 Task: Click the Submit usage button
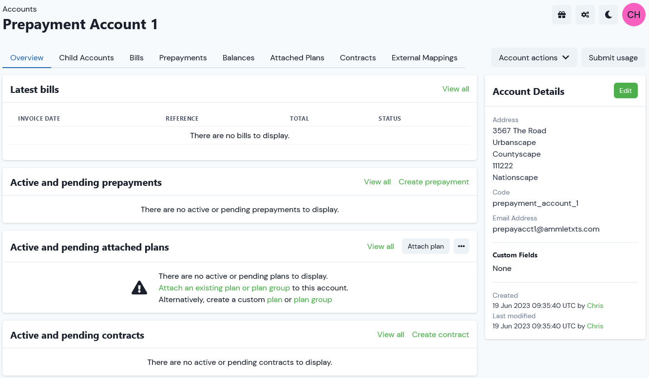(x=613, y=57)
